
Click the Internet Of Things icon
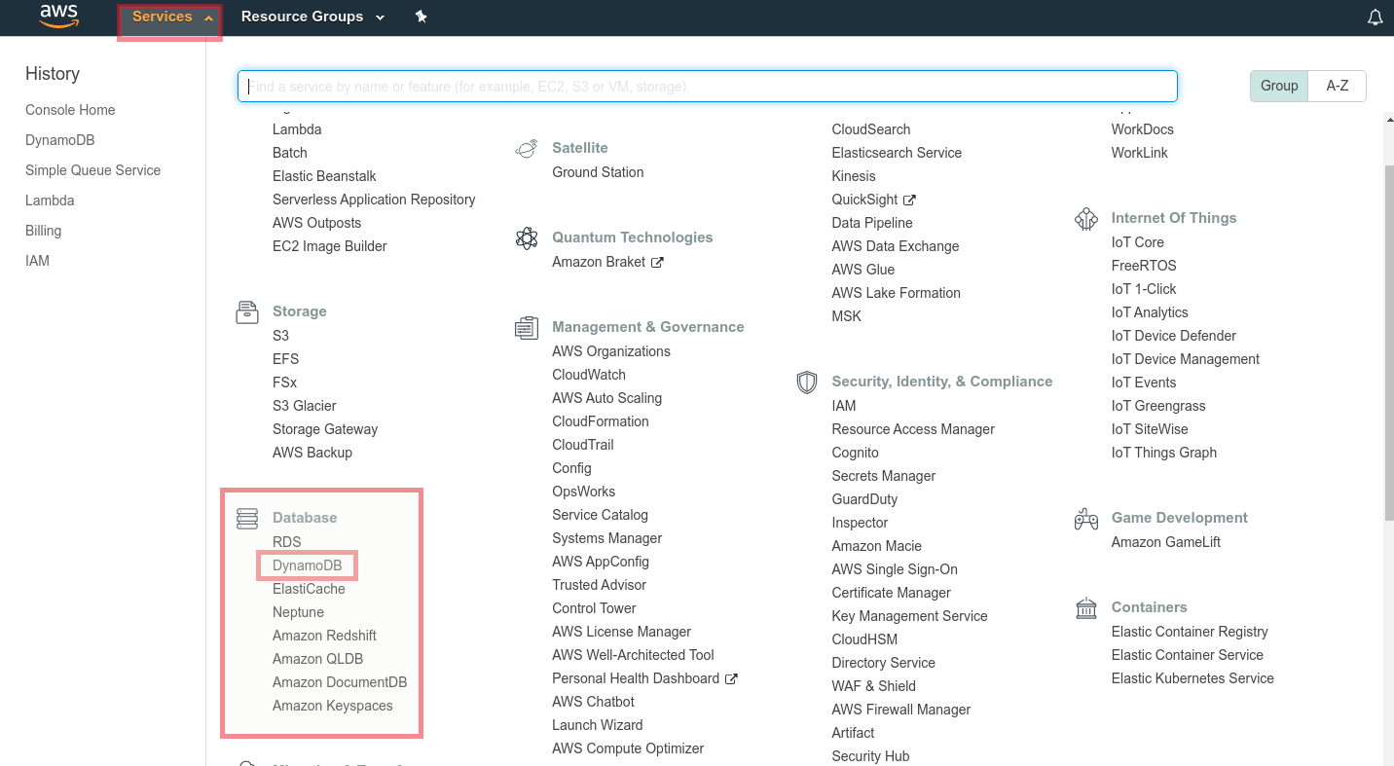[1085, 219]
